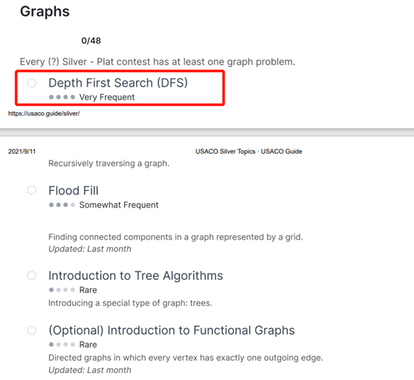Image resolution: width=414 pixels, height=380 pixels.
Task: Click Recursively traversing a graph description
Action: (x=109, y=163)
